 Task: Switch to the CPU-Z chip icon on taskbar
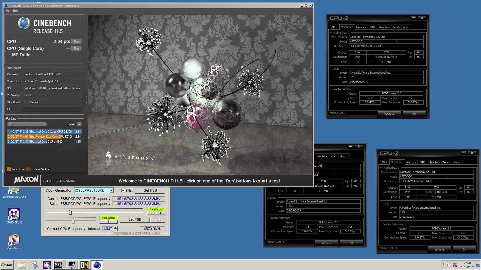[47, 265]
